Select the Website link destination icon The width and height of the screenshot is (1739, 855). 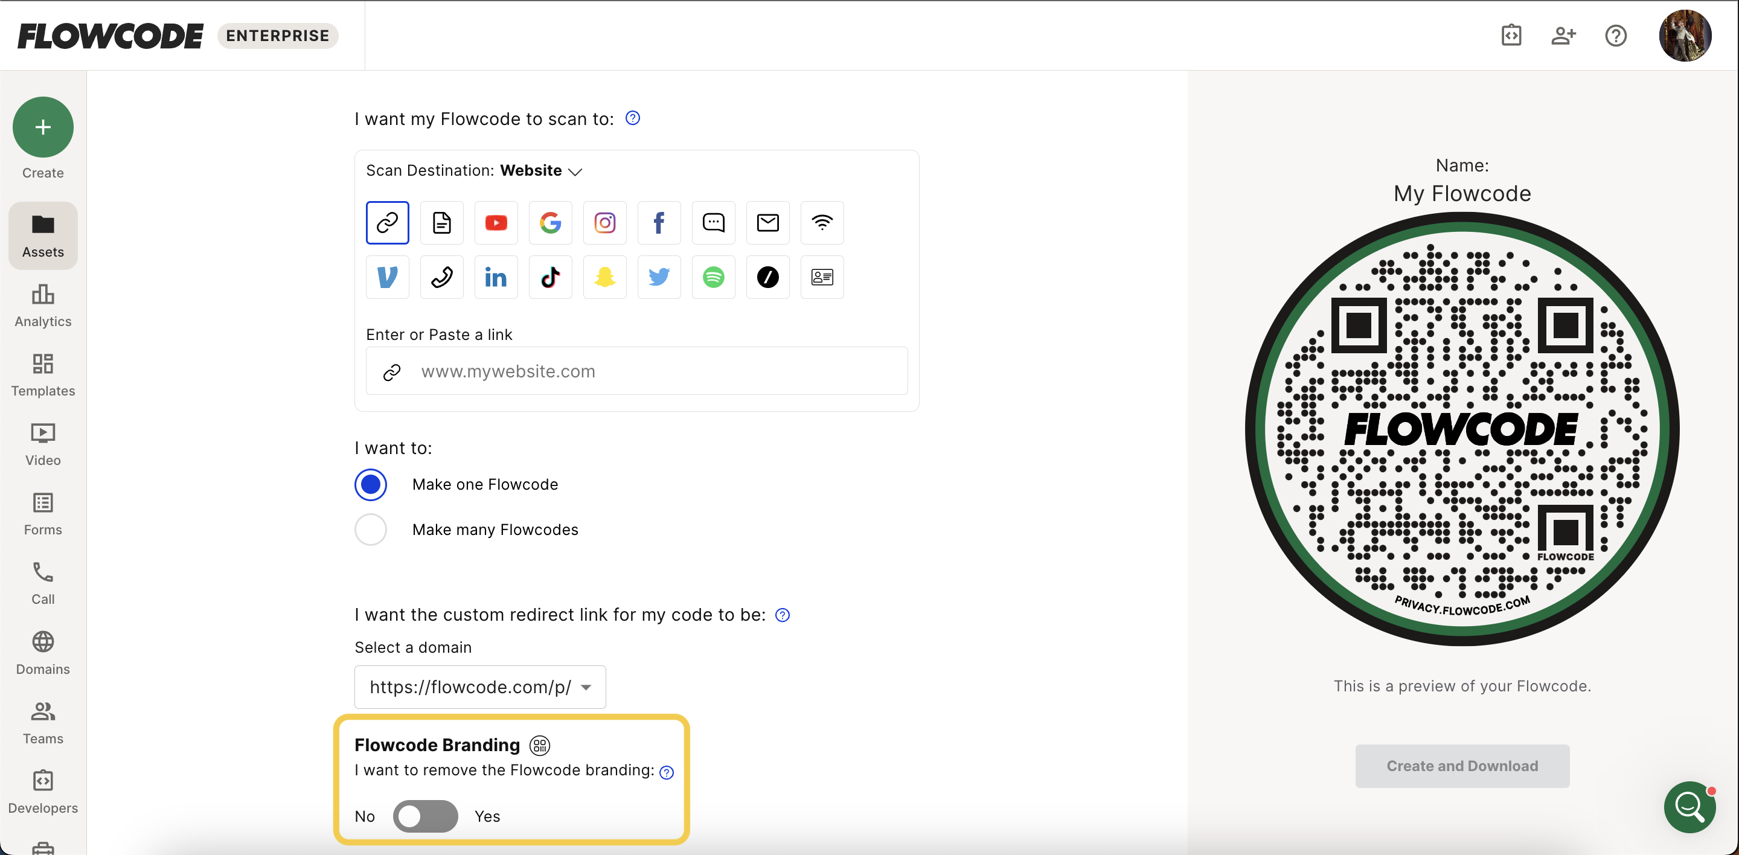(x=388, y=222)
